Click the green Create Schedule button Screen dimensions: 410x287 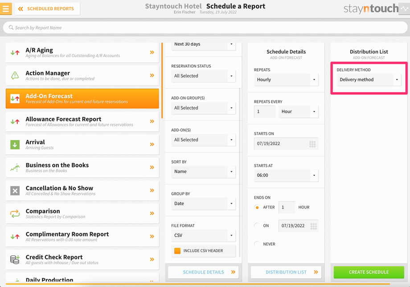369,272
